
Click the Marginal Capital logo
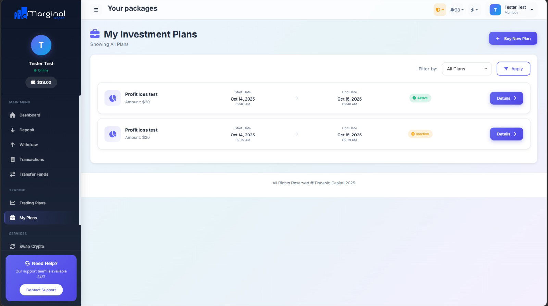click(40, 14)
